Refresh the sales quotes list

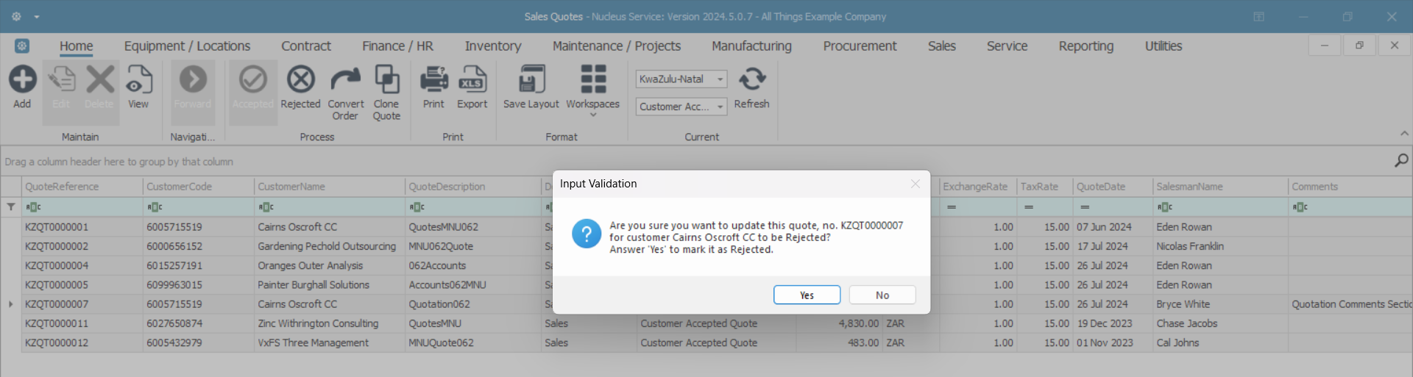tap(751, 81)
